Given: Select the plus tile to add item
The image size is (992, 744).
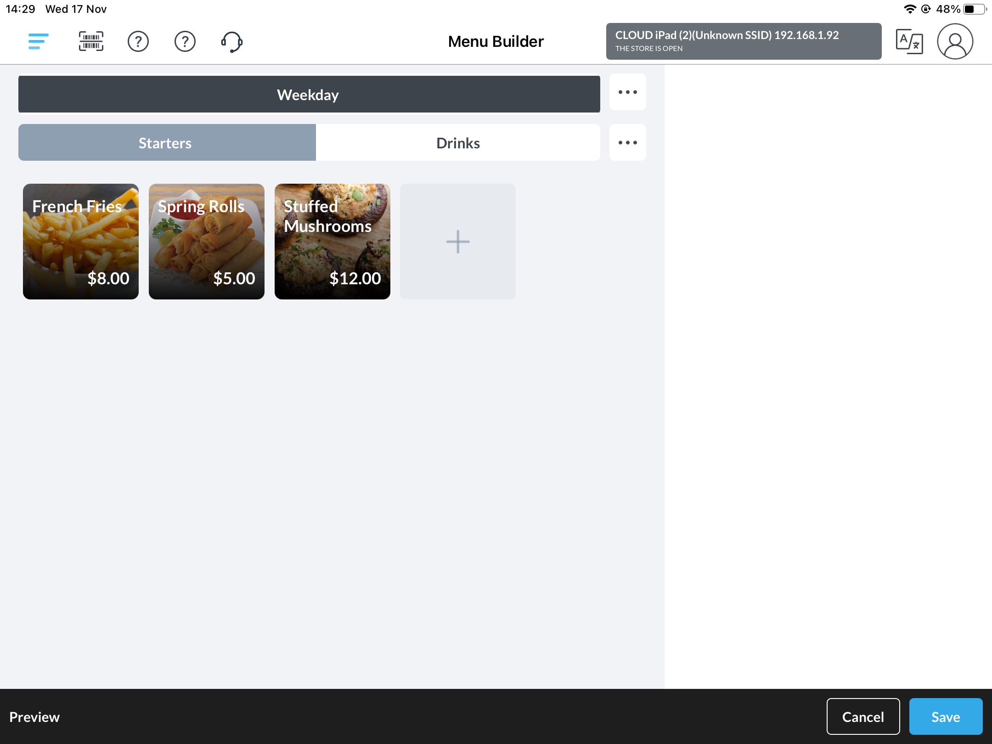Looking at the screenshot, I should (458, 241).
